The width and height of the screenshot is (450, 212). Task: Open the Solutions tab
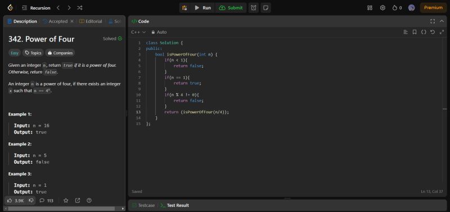[x=115, y=21]
